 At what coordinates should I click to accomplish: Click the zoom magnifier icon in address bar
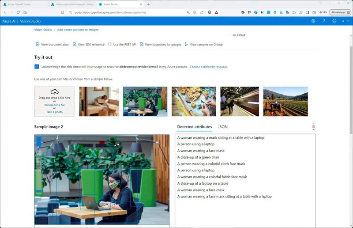pyautogui.click(x=195, y=12)
